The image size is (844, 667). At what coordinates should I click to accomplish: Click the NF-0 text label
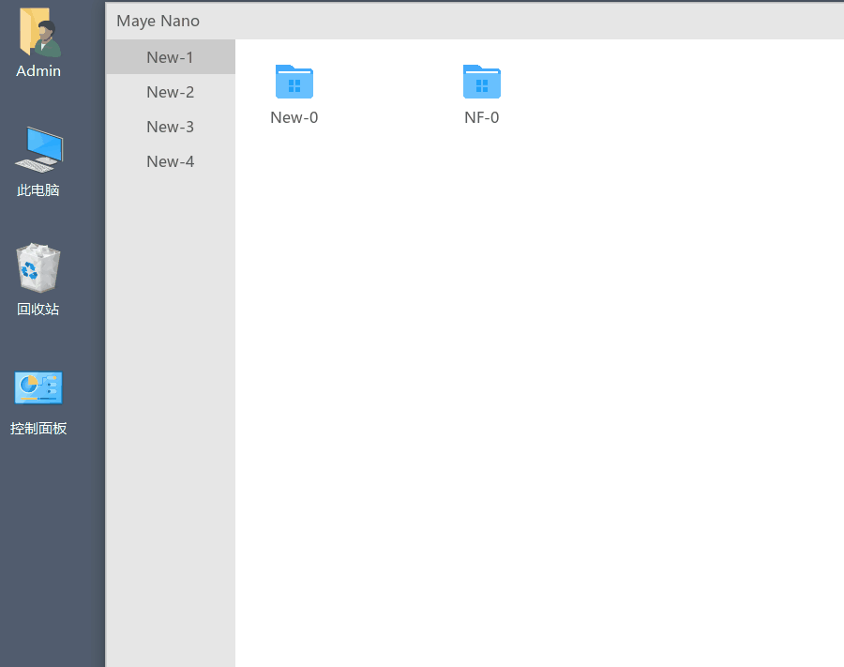481,117
